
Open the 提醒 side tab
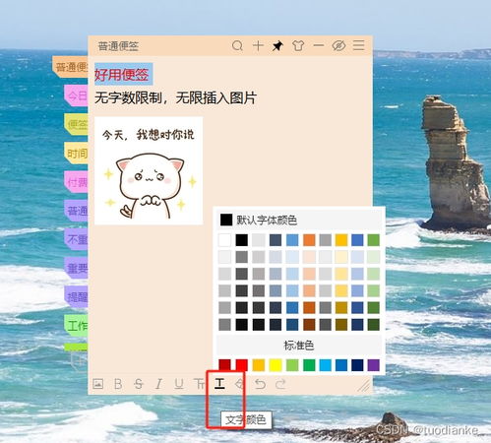point(76,297)
